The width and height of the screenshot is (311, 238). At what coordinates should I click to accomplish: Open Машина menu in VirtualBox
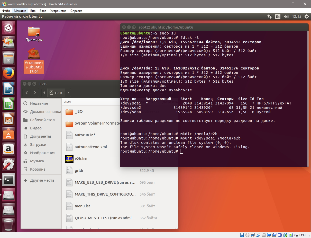tap(20, 11)
